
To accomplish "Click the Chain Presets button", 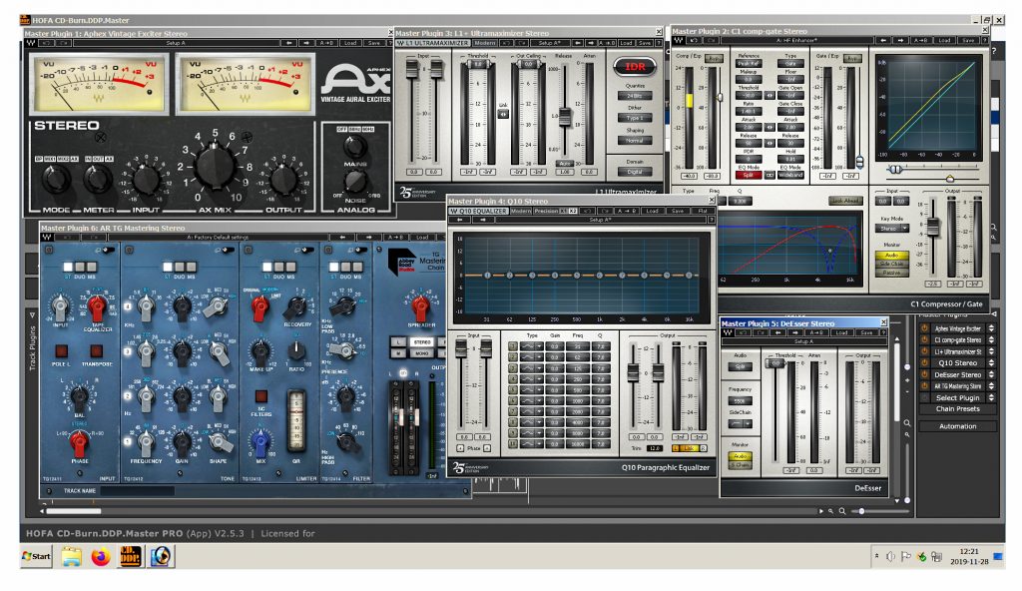I will pos(957,409).
